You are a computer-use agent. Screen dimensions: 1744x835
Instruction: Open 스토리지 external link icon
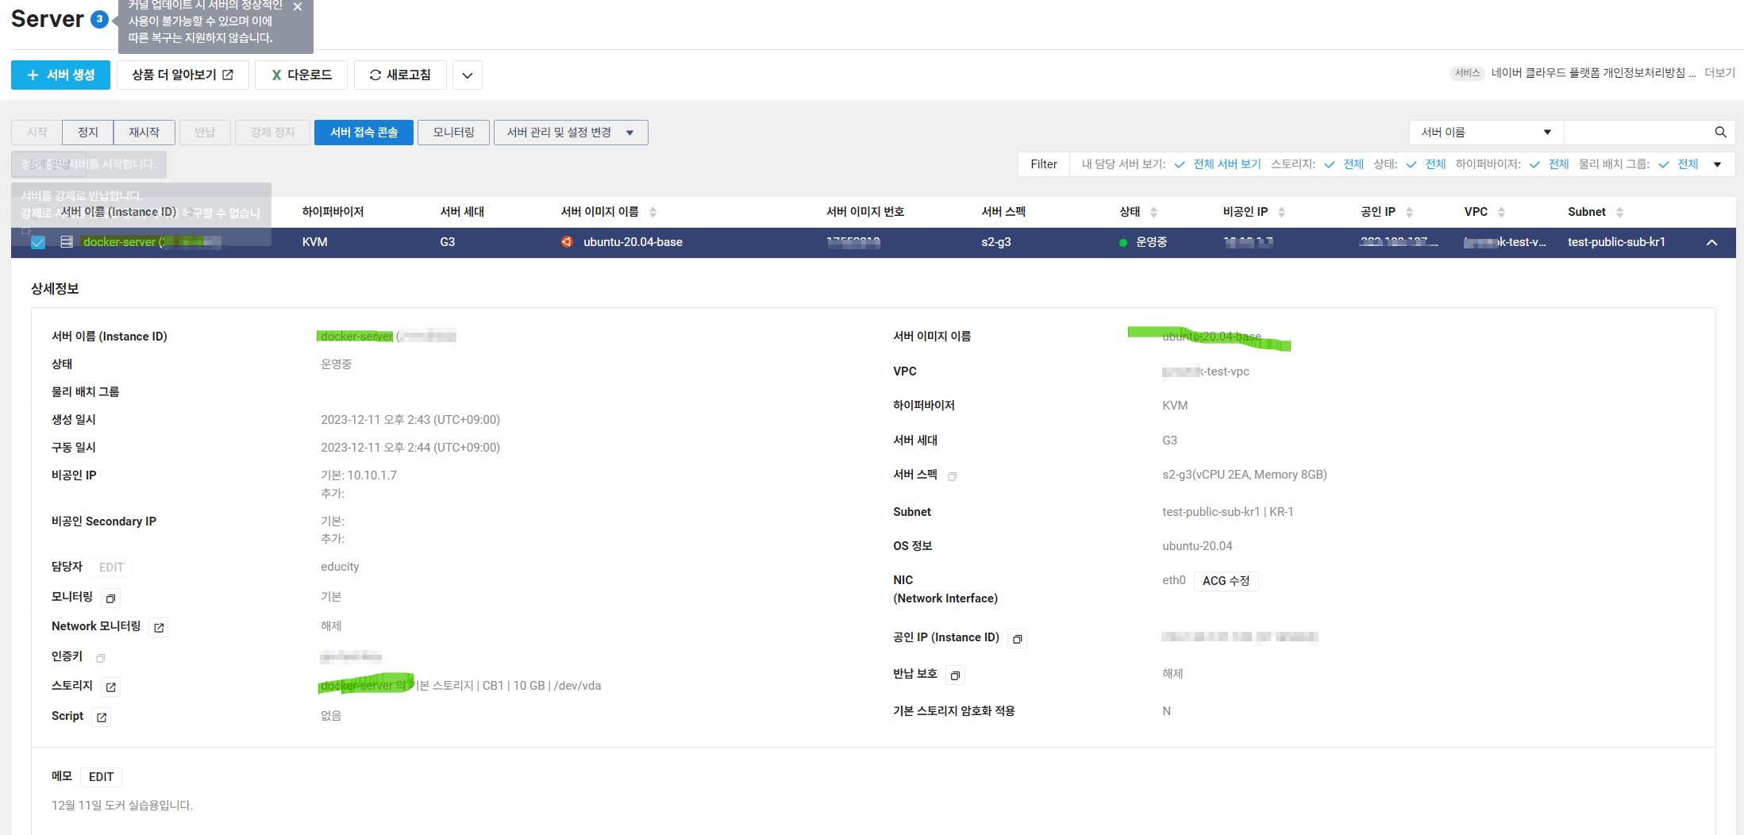click(x=111, y=687)
